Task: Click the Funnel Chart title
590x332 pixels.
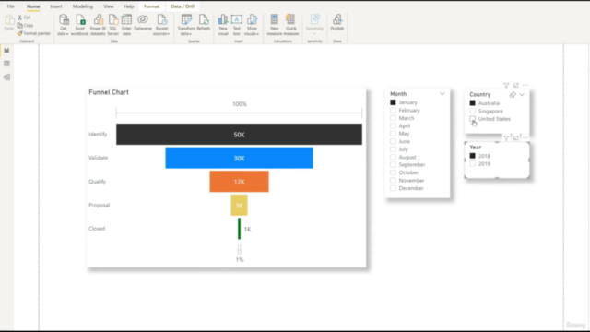Action: click(x=109, y=92)
